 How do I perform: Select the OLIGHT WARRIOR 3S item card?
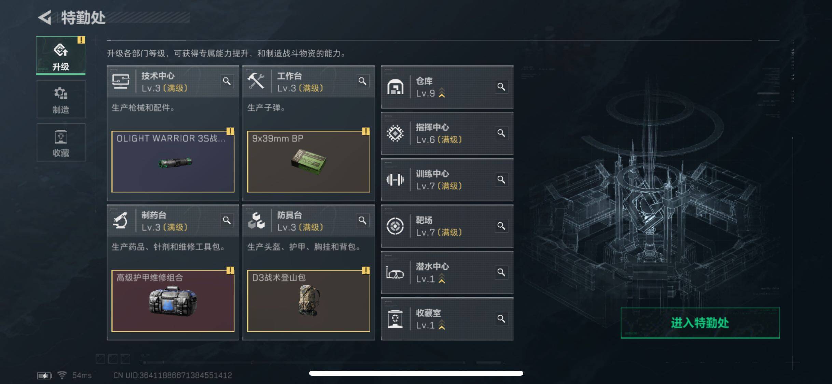[173, 162]
